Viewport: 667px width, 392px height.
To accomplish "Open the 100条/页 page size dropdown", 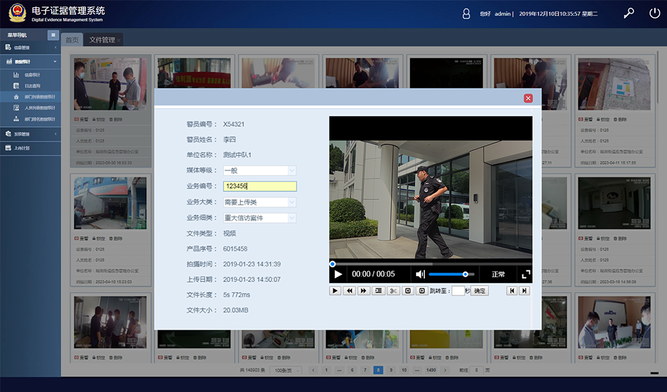I will [x=286, y=371].
